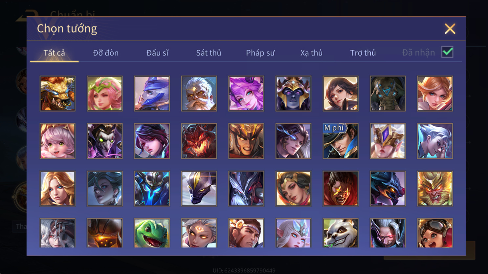Show the Pháp sư heroes tab

(260, 53)
